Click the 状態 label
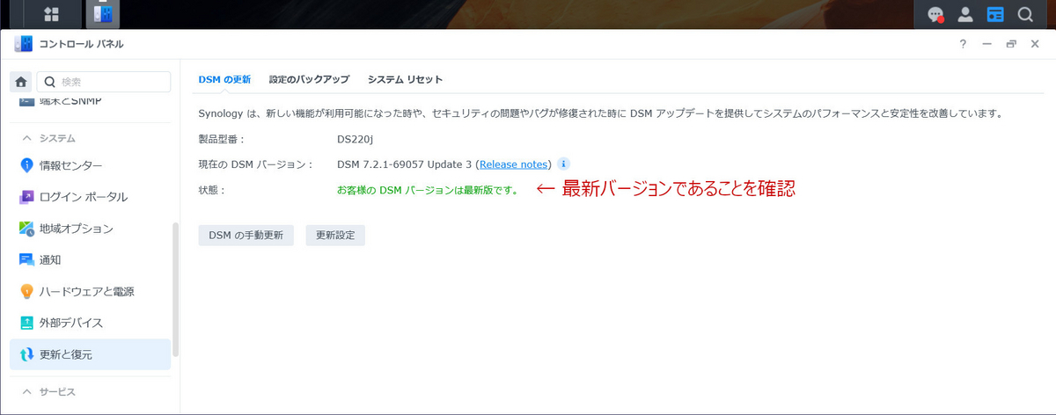Image resolution: width=1056 pixels, height=415 pixels. point(212,189)
